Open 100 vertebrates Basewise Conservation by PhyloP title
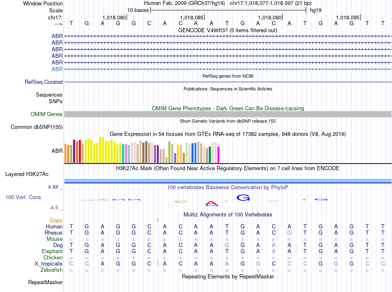Image resolution: width=392 pixels, height=292 pixels. [227, 187]
